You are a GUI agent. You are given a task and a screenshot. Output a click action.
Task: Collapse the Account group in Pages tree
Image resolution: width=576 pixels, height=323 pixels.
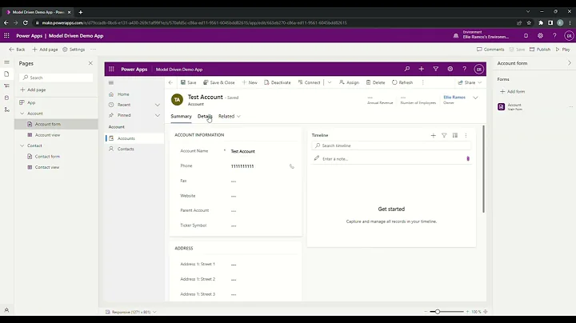coord(22,114)
